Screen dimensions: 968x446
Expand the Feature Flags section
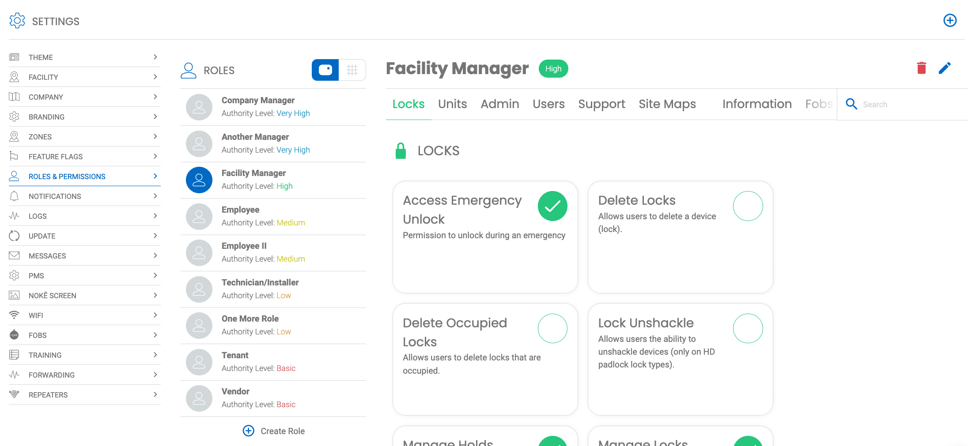click(x=155, y=156)
